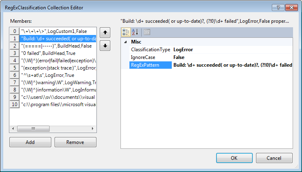Select member 0 LogCustom1 entry
Image resolution: width=302 pixels, height=172 pixels.
click(x=57, y=31)
